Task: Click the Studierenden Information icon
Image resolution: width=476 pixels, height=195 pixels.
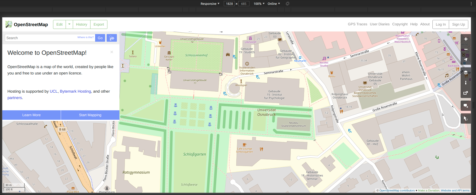Action: point(247,64)
